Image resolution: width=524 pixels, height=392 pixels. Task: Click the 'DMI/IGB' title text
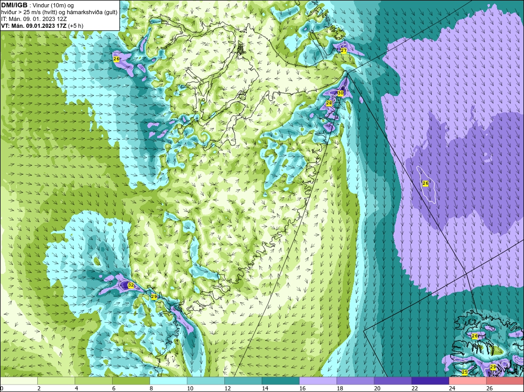pyautogui.click(x=14, y=5)
